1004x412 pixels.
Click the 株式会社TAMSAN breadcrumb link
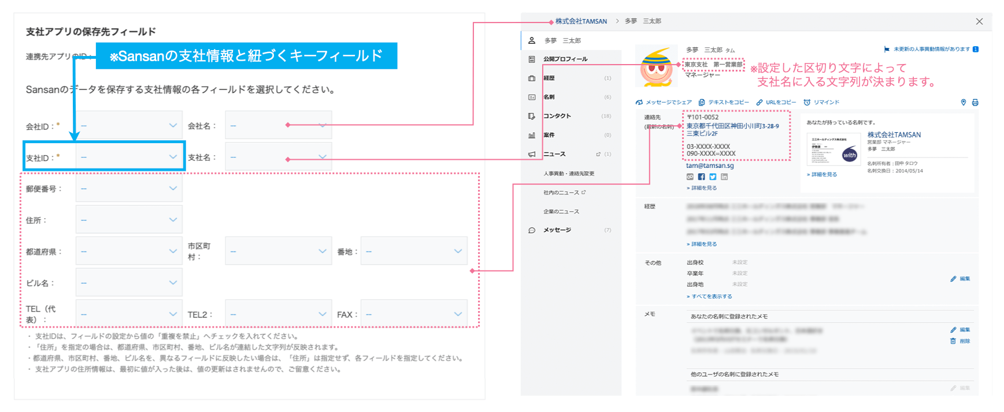tap(581, 21)
